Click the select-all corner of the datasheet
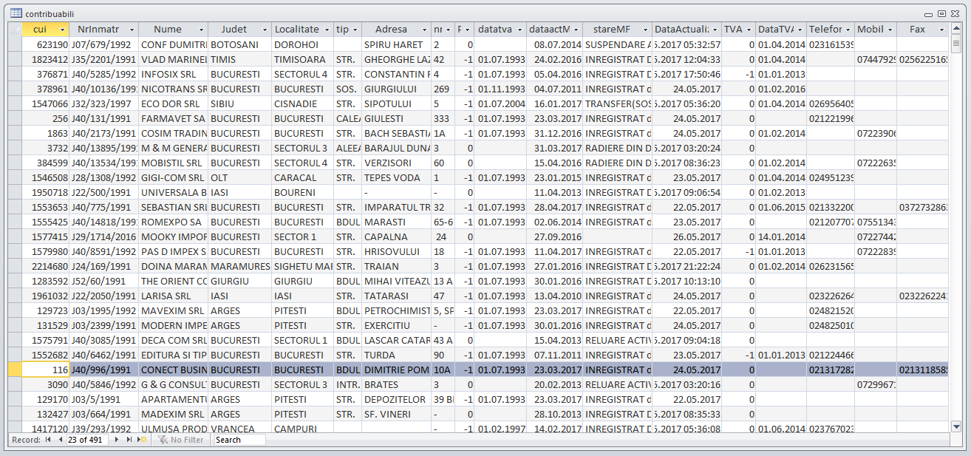The height and width of the screenshot is (456, 971). pyautogui.click(x=15, y=30)
